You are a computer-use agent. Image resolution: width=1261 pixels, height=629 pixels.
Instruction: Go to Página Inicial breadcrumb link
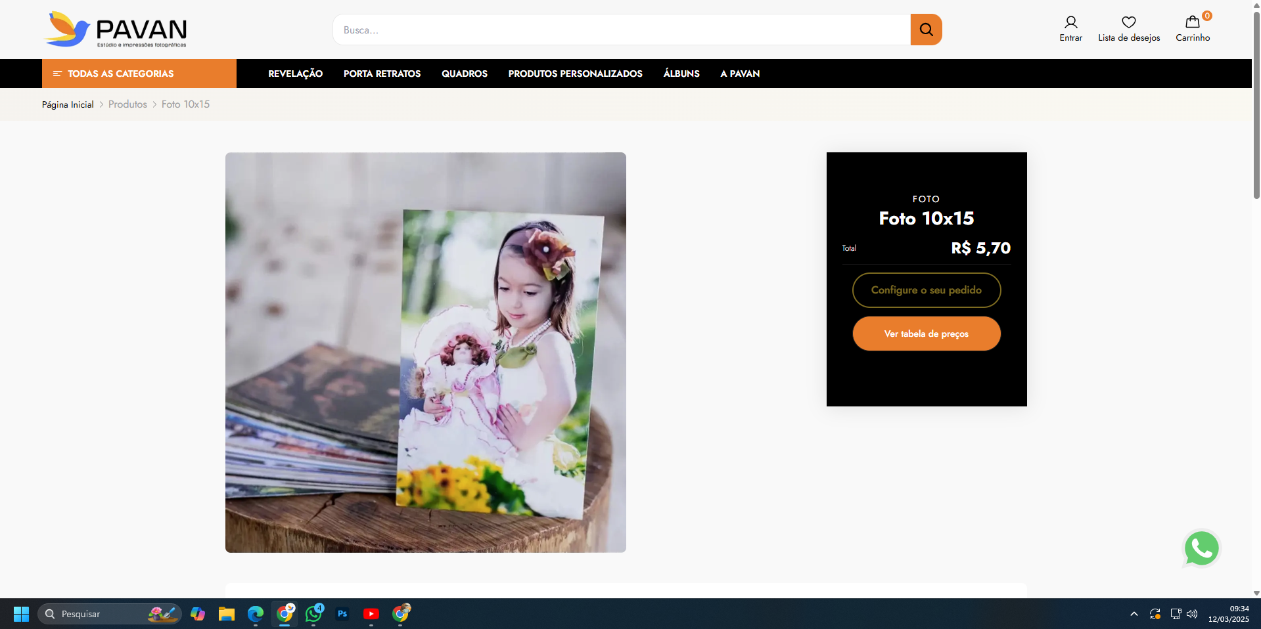coord(68,104)
